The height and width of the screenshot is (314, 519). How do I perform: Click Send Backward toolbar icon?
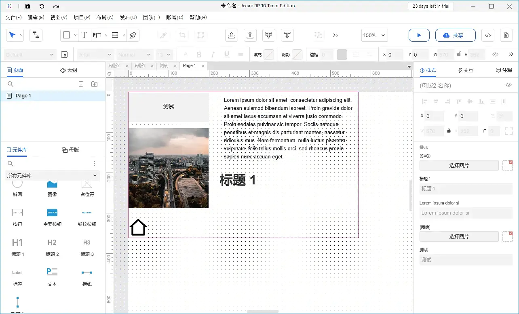(287, 35)
